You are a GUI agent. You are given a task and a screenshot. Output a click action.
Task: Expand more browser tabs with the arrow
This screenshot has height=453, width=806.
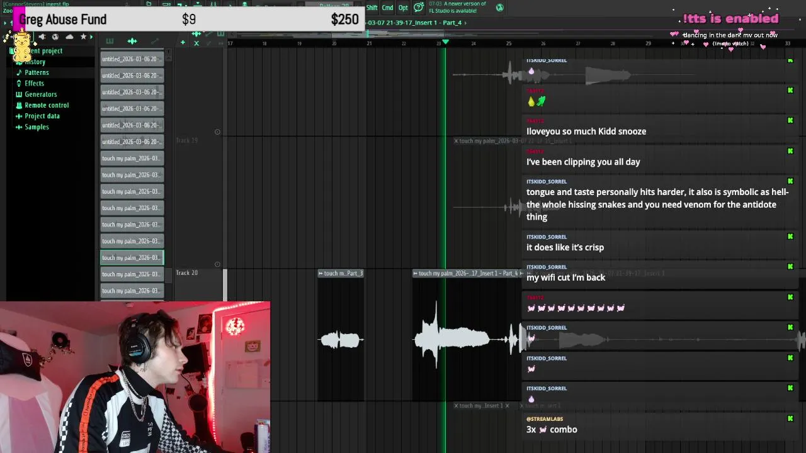(91, 37)
